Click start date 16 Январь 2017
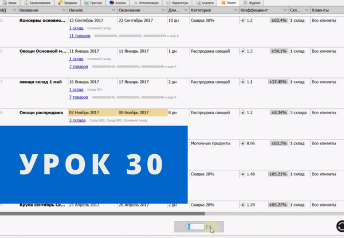The image size is (344, 238). coord(84,82)
